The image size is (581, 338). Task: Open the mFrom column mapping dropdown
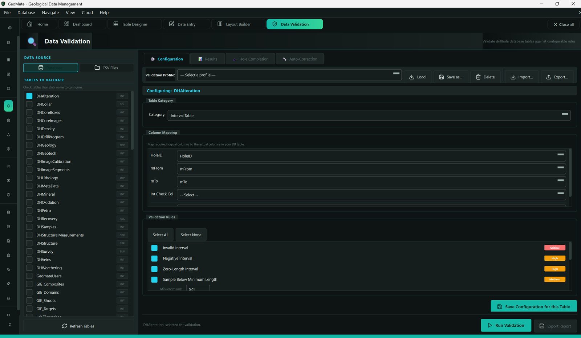[x=371, y=169]
